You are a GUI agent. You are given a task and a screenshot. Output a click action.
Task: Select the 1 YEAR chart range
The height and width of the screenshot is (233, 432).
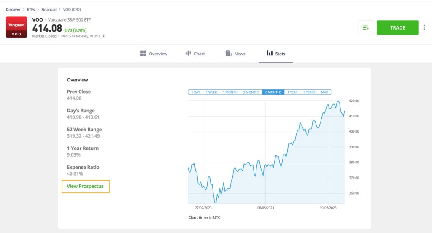(x=292, y=92)
